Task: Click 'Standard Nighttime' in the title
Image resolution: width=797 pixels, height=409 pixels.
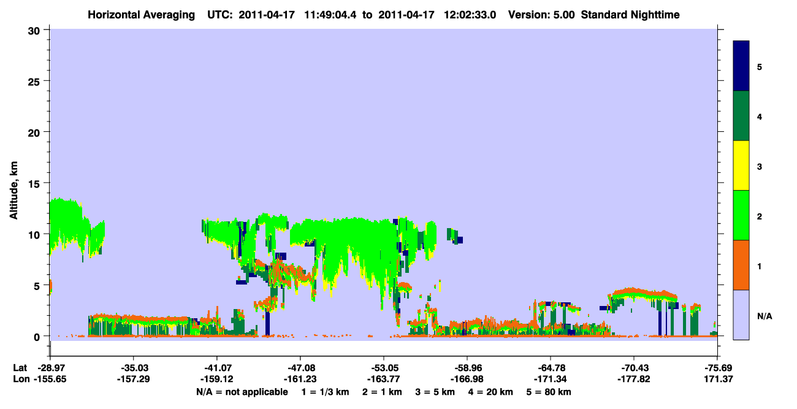Action: [630, 15]
